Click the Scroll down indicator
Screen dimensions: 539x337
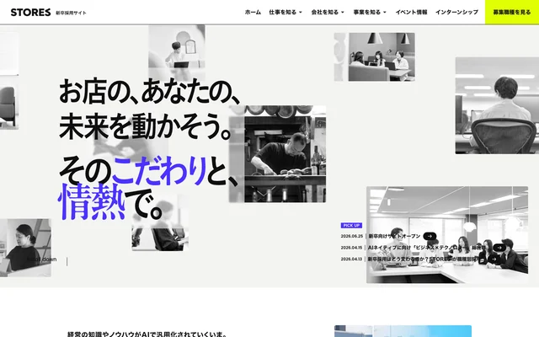(x=41, y=259)
